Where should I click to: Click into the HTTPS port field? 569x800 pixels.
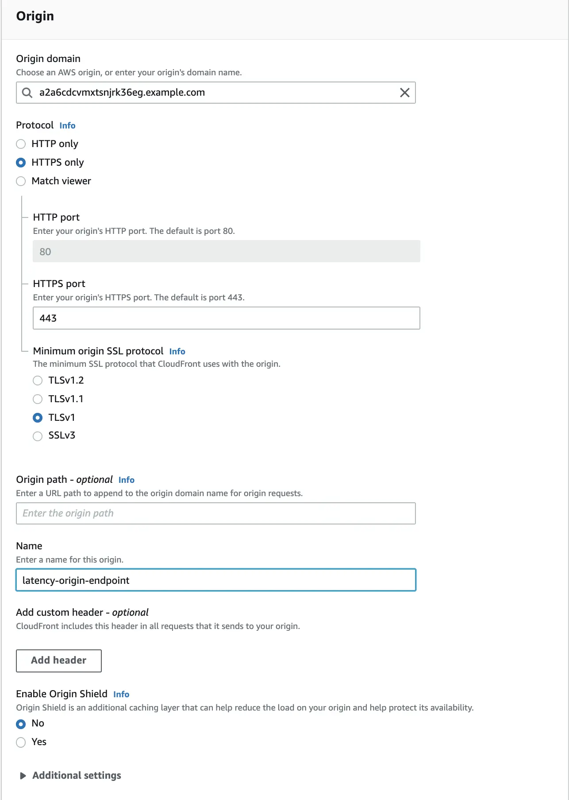[226, 318]
